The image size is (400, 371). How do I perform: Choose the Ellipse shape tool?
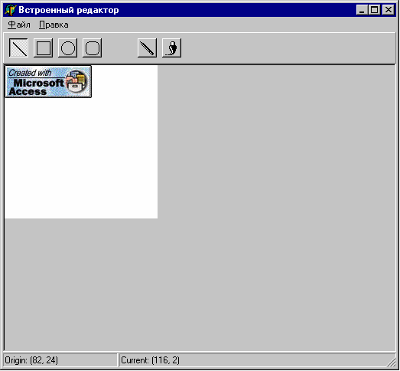(67, 48)
